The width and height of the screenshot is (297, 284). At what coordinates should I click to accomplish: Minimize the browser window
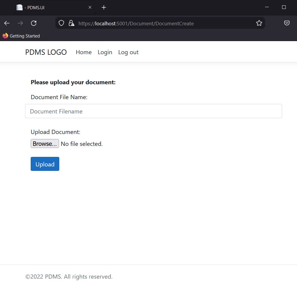click(x=267, y=7)
